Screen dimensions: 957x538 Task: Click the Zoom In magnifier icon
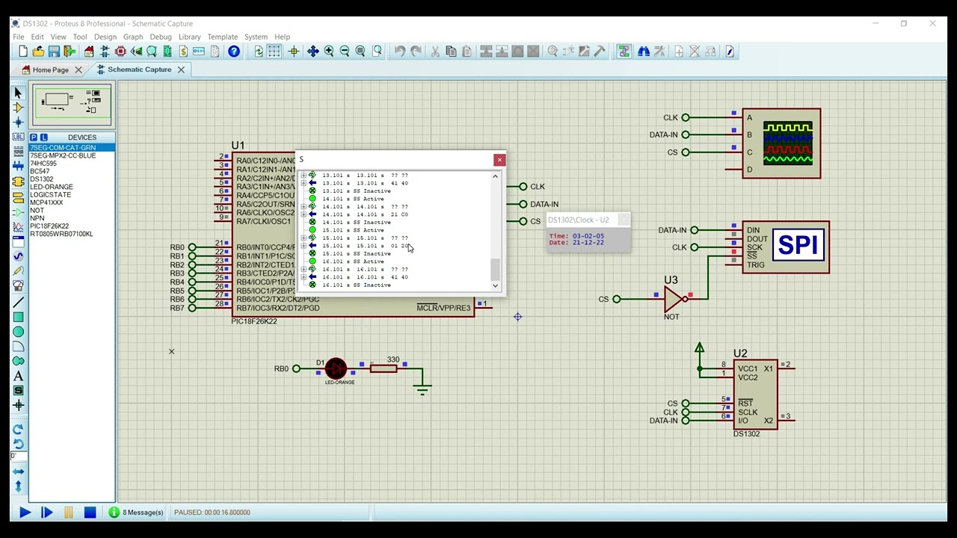click(x=329, y=52)
